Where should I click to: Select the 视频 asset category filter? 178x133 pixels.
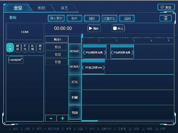point(18,47)
